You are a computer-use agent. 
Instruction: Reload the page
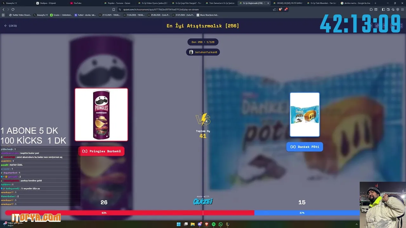click(13, 9)
